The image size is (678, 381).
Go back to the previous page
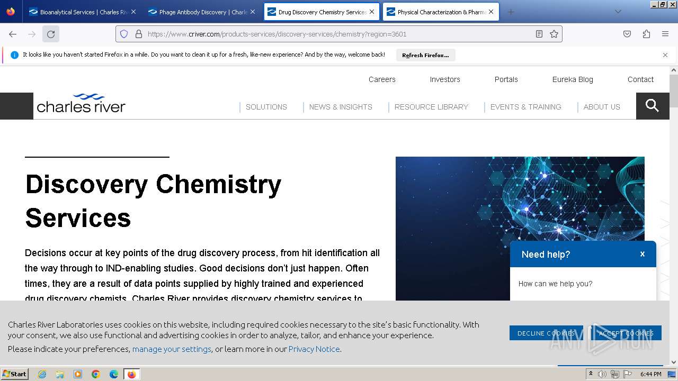(x=13, y=34)
